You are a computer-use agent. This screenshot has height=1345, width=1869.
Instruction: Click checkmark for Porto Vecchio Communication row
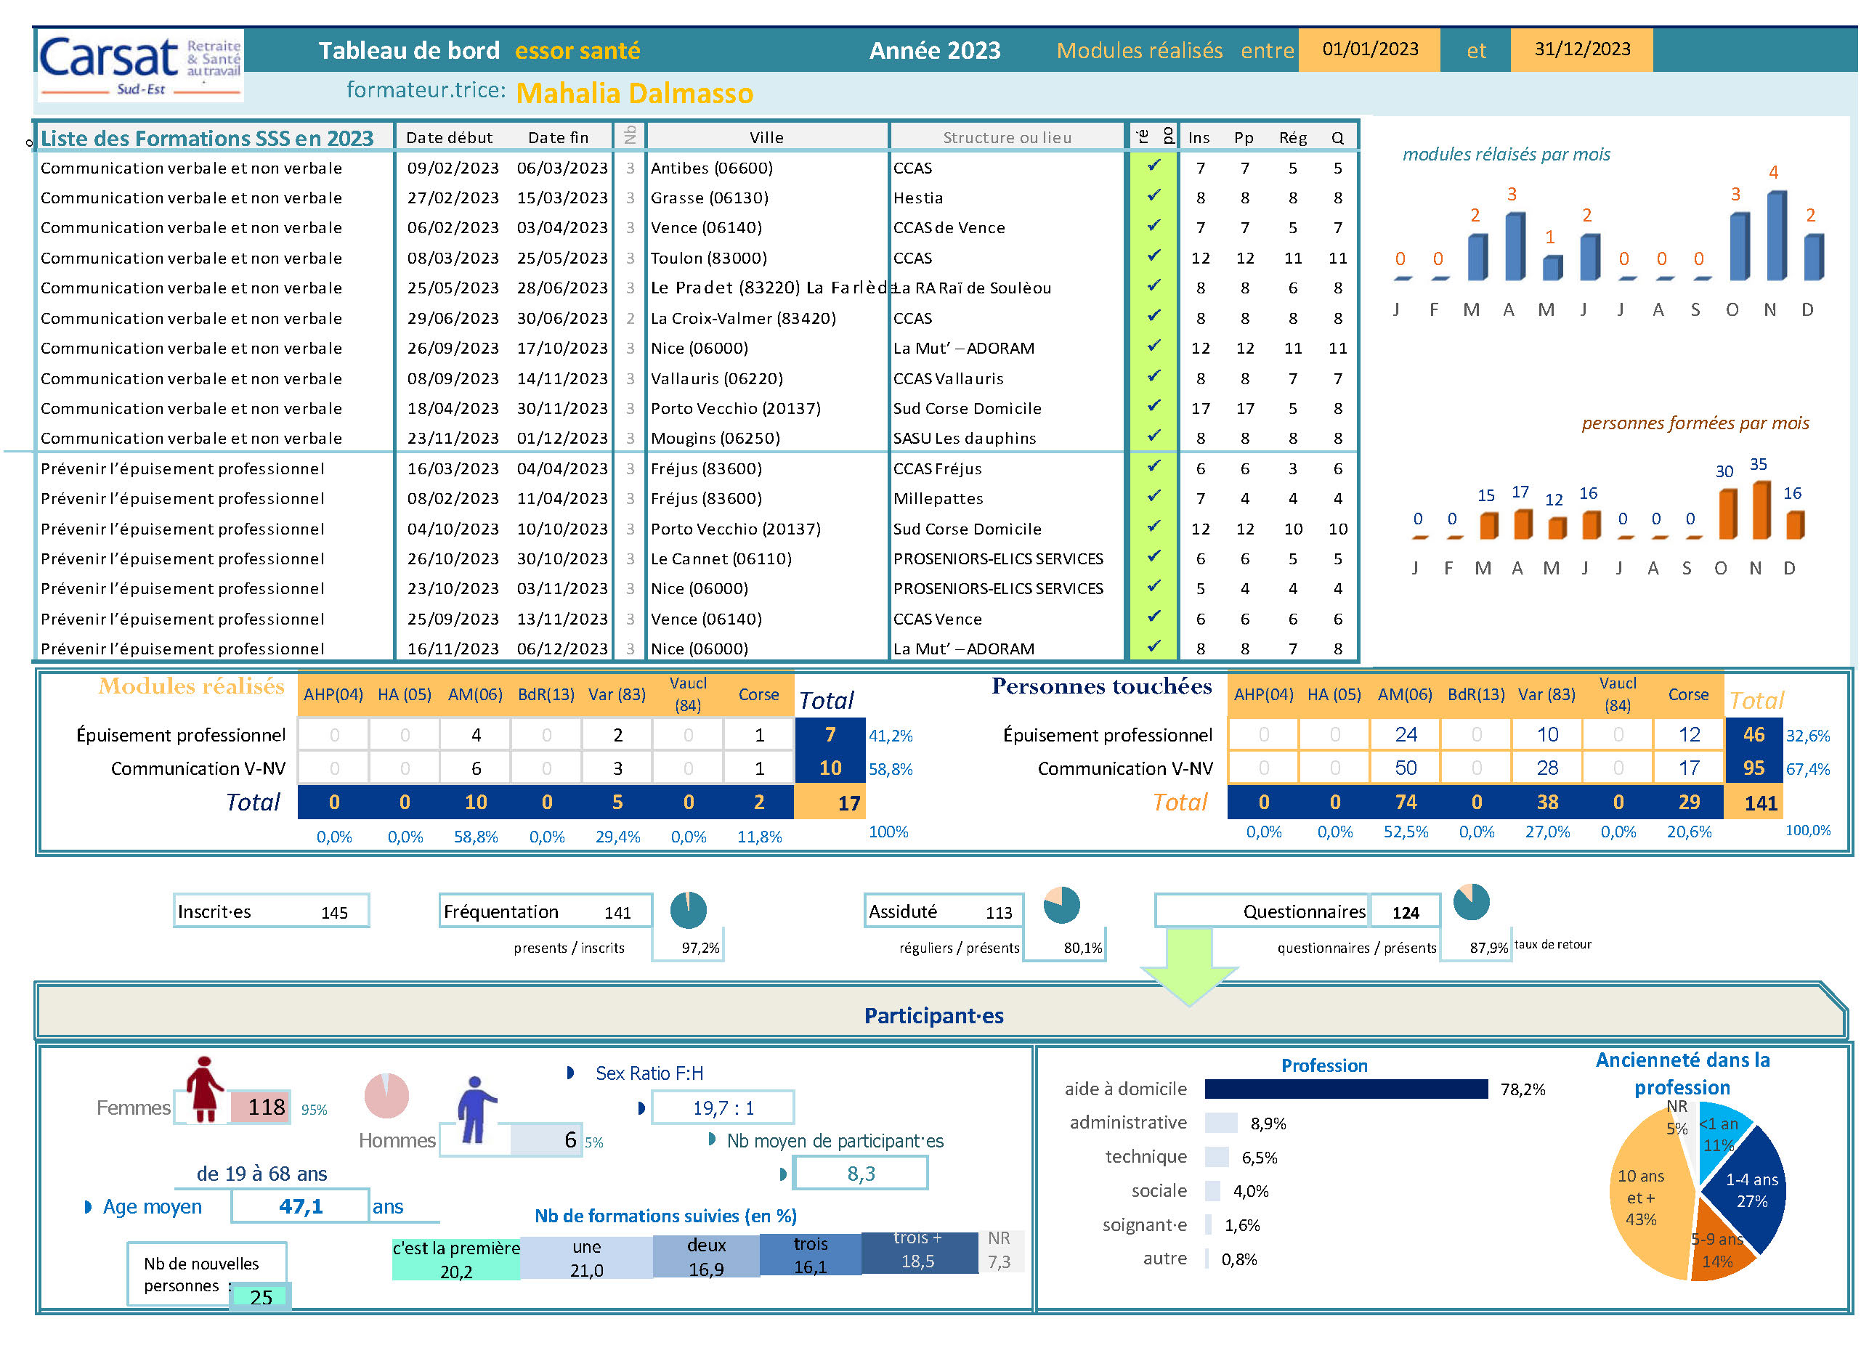pyautogui.click(x=1154, y=405)
